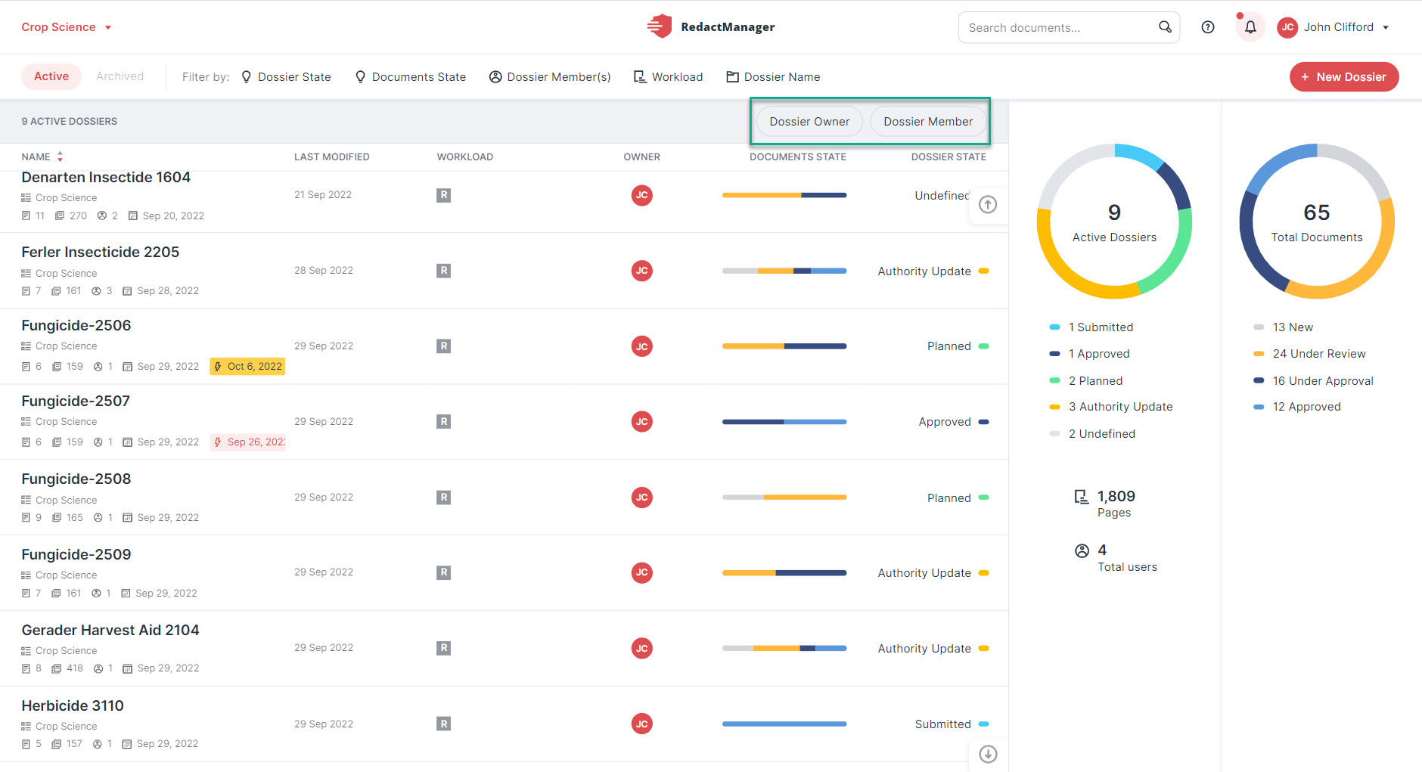Viewport: 1422px width, 772px height.
Task: Click the scroll-up arrow circle icon
Action: pyautogui.click(x=988, y=205)
